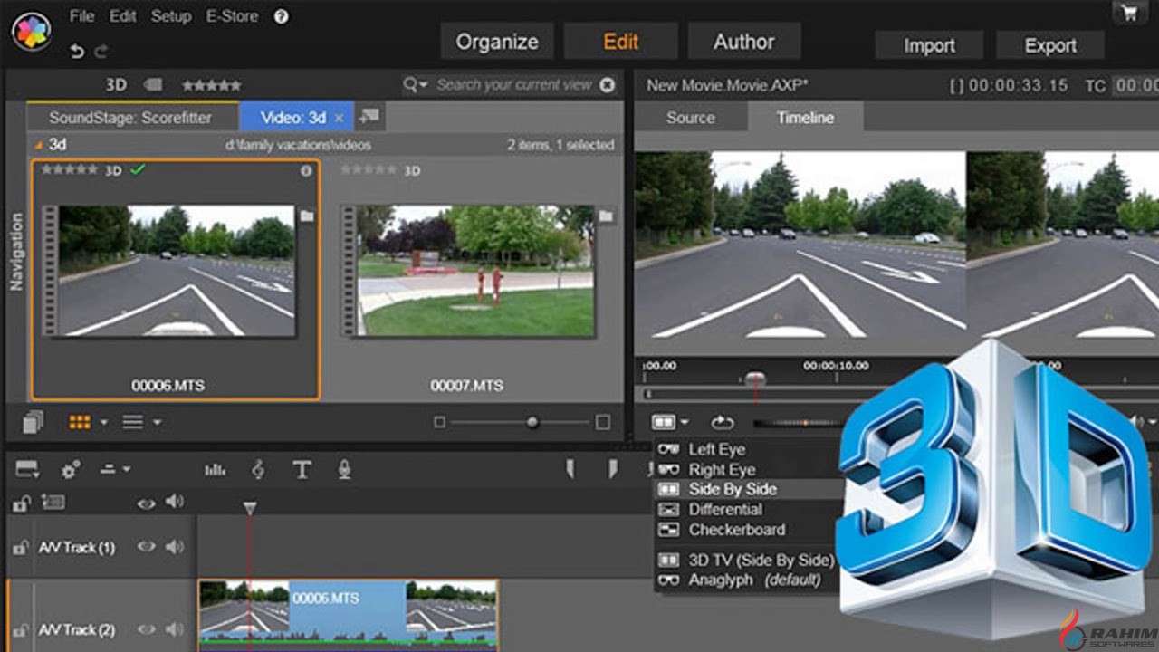Select the 00007.MTS video thumbnail
Viewport: 1159px width, 652px height.
[467, 272]
